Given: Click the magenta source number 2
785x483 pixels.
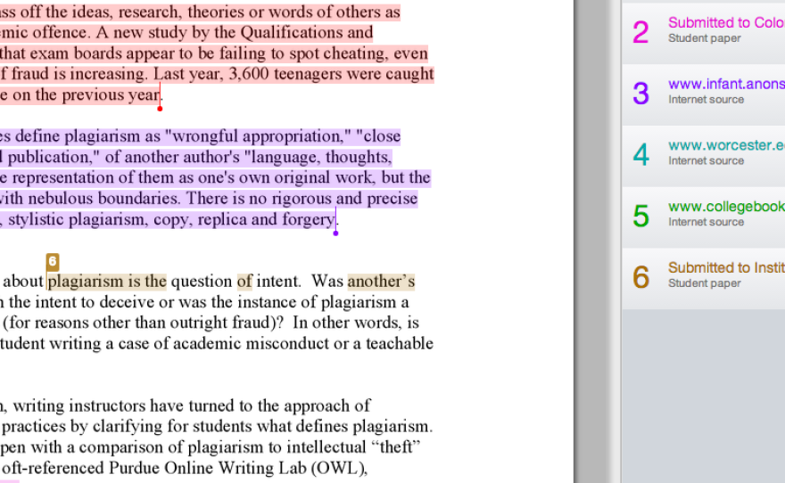Looking at the screenshot, I should [x=640, y=31].
